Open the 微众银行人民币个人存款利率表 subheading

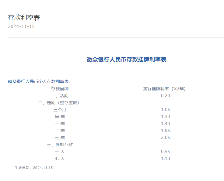(38, 81)
